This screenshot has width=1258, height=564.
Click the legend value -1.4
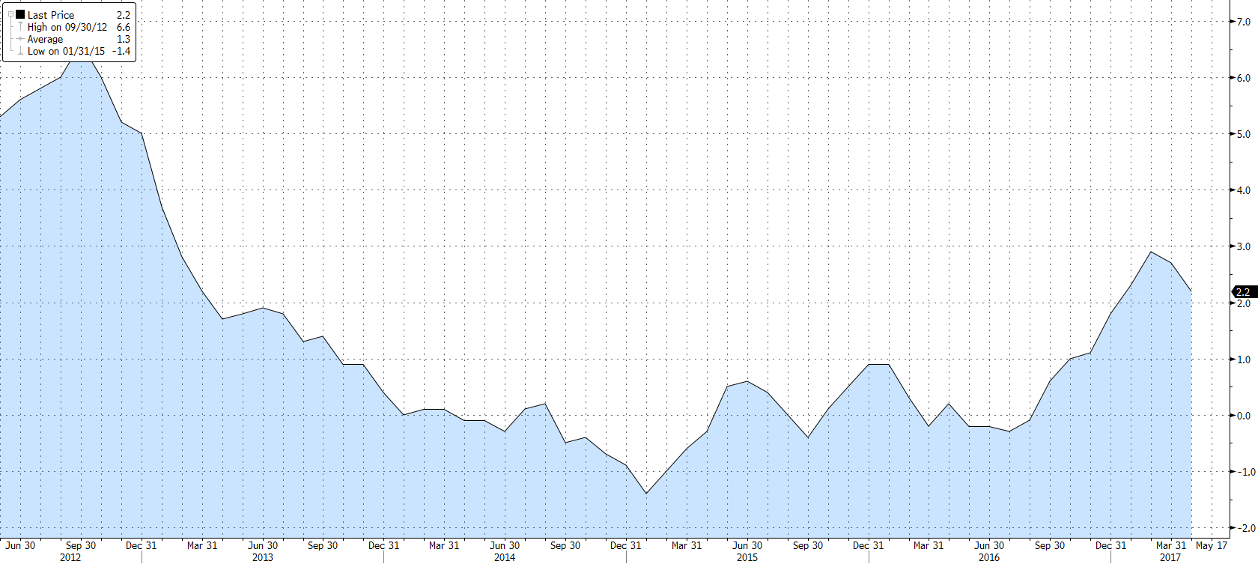121,51
